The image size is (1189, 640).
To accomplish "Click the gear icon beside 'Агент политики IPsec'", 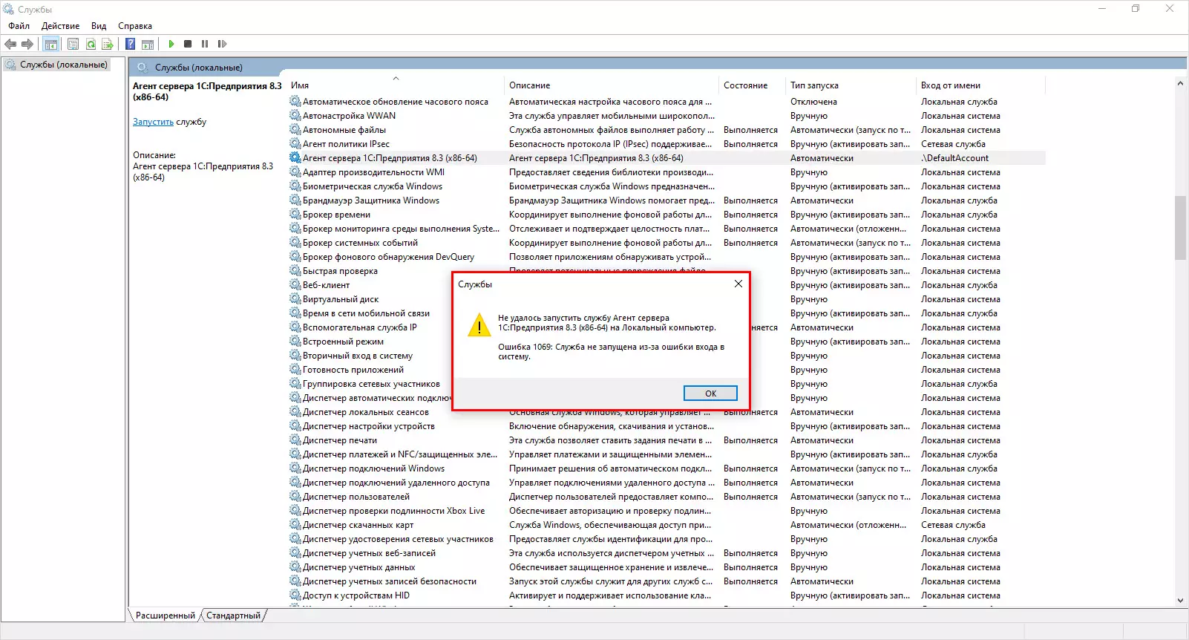I will click(x=295, y=144).
